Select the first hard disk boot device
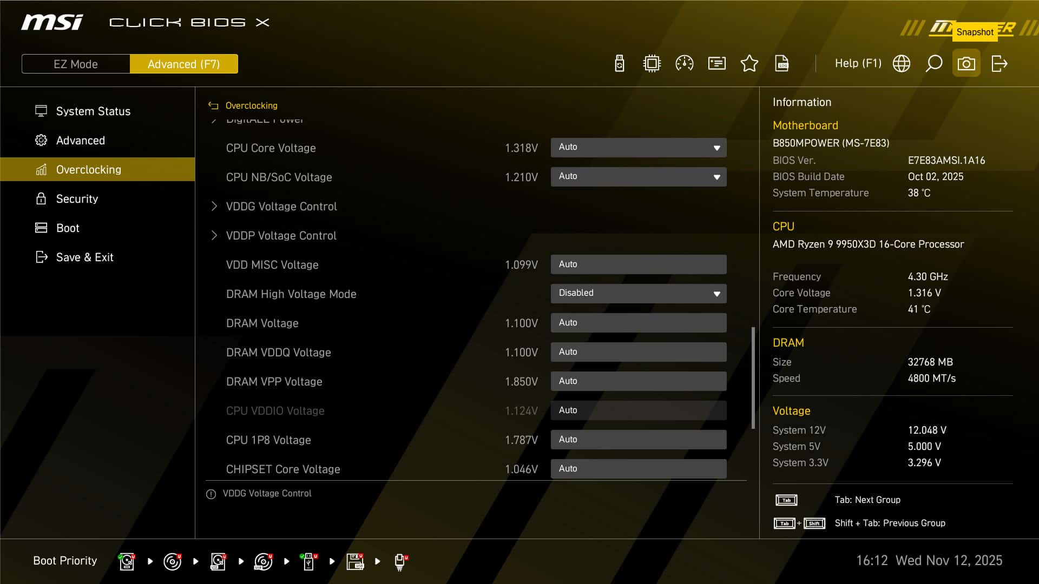This screenshot has height=584, width=1039. (127, 561)
